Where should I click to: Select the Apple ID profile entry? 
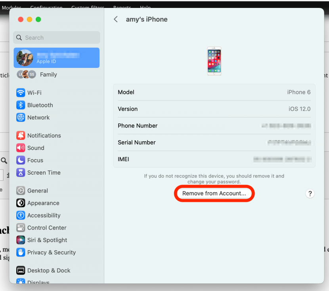(x=57, y=58)
